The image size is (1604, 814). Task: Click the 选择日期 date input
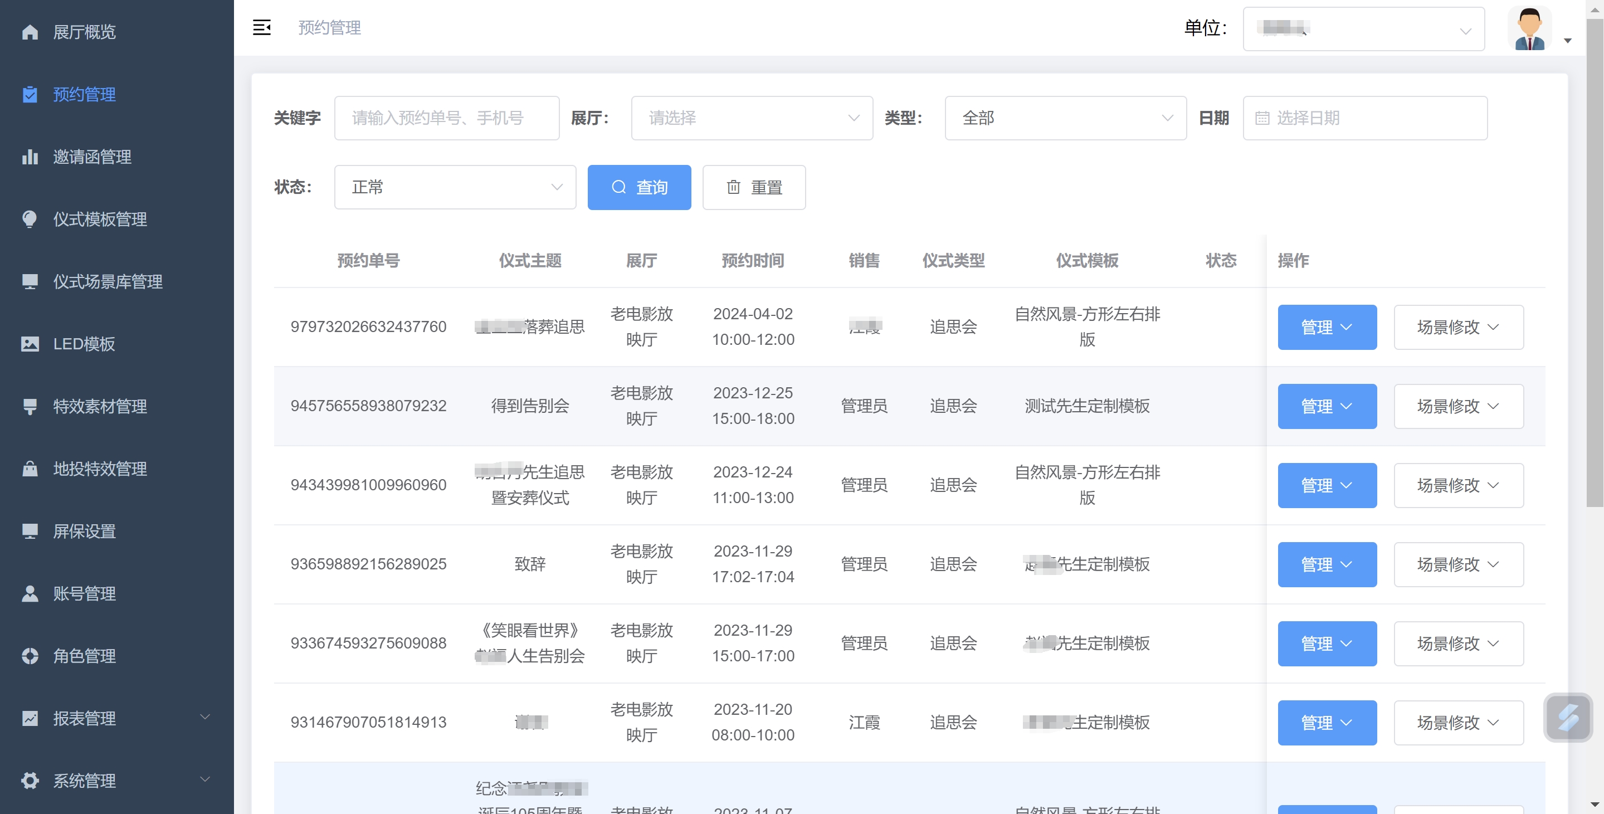[1365, 118]
